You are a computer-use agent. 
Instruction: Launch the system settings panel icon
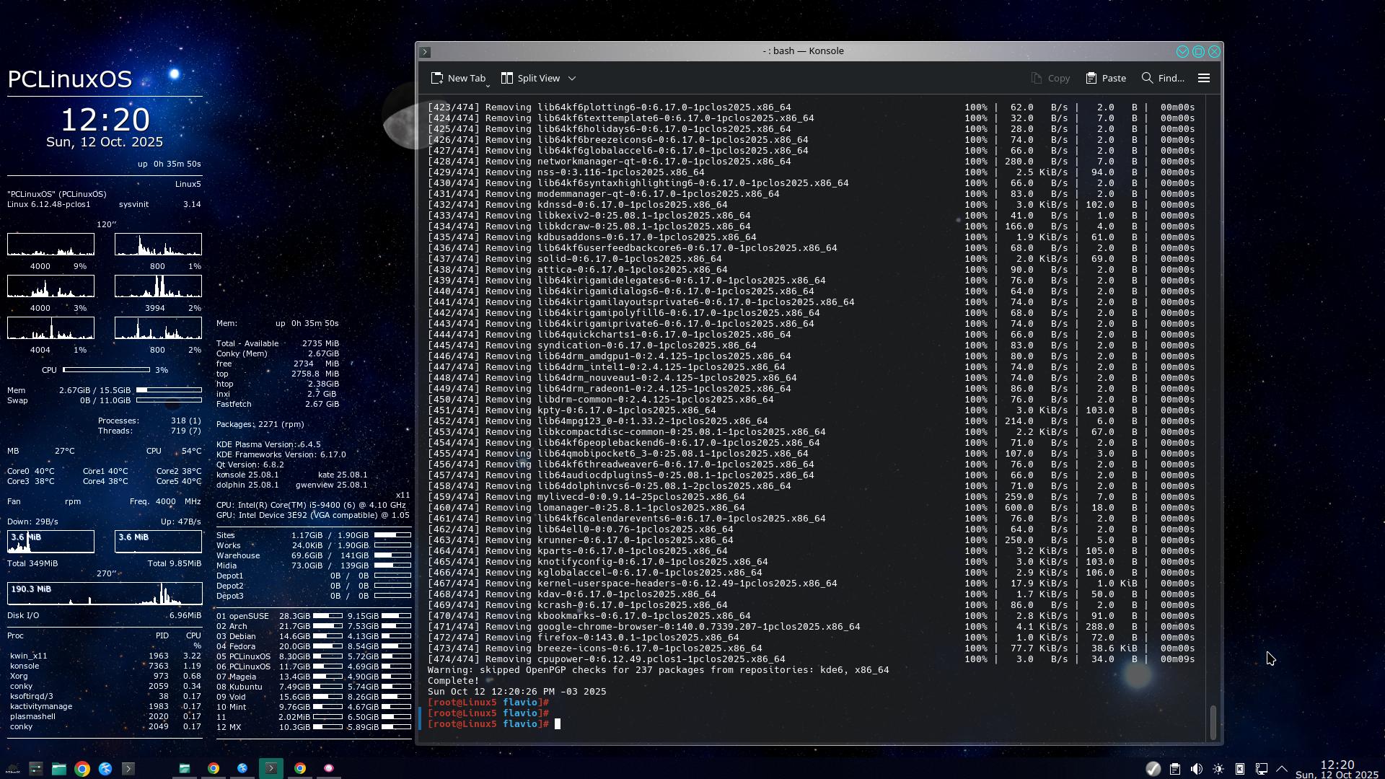coord(36,769)
